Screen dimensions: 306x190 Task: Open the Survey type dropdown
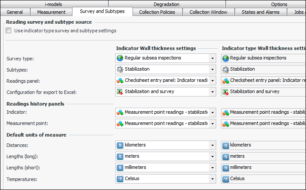[212, 58]
